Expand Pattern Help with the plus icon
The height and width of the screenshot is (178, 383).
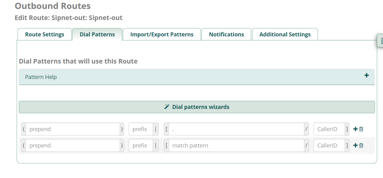pyautogui.click(x=367, y=75)
